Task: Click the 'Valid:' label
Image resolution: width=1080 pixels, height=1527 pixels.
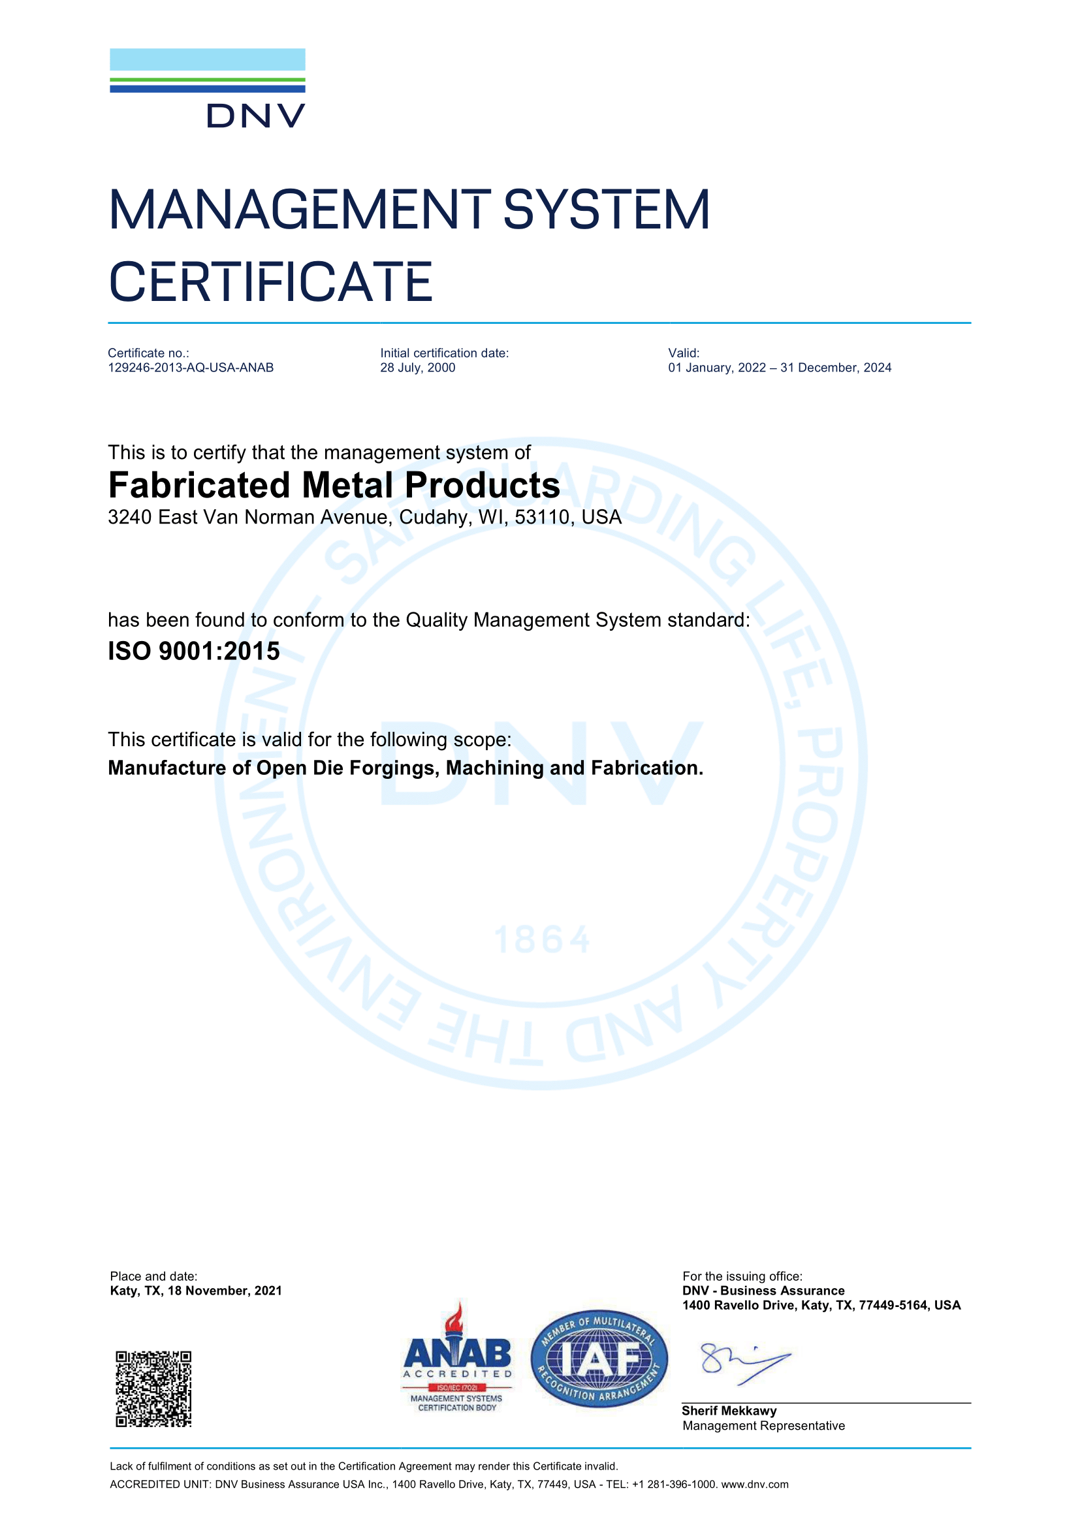Action: pos(684,353)
